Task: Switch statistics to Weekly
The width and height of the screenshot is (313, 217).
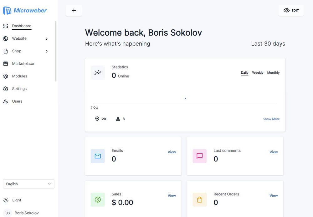Action: (258, 73)
